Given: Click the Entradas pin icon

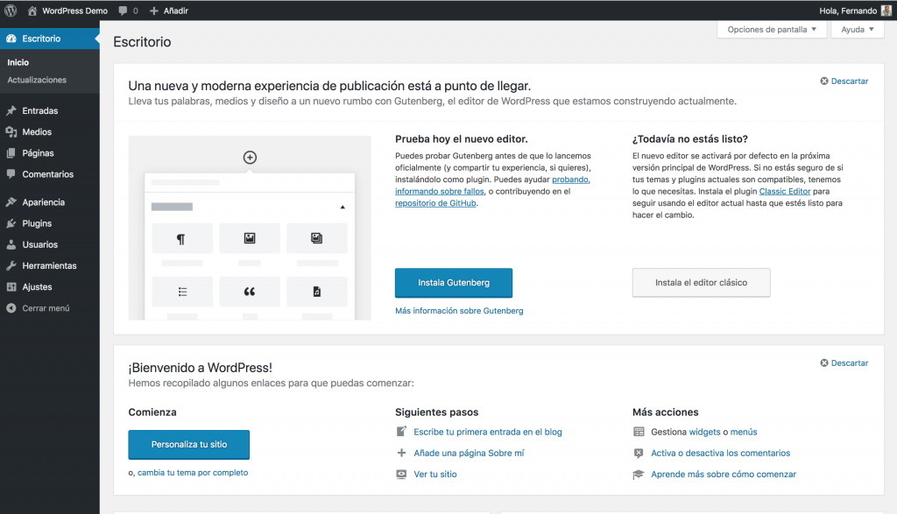Looking at the screenshot, I should pyautogui.click(x=11, y=110).
